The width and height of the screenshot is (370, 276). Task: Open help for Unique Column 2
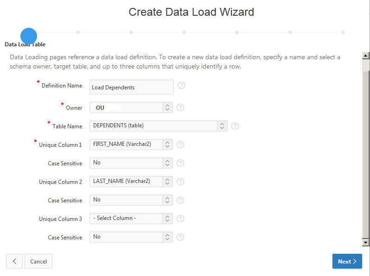(180, 182)
